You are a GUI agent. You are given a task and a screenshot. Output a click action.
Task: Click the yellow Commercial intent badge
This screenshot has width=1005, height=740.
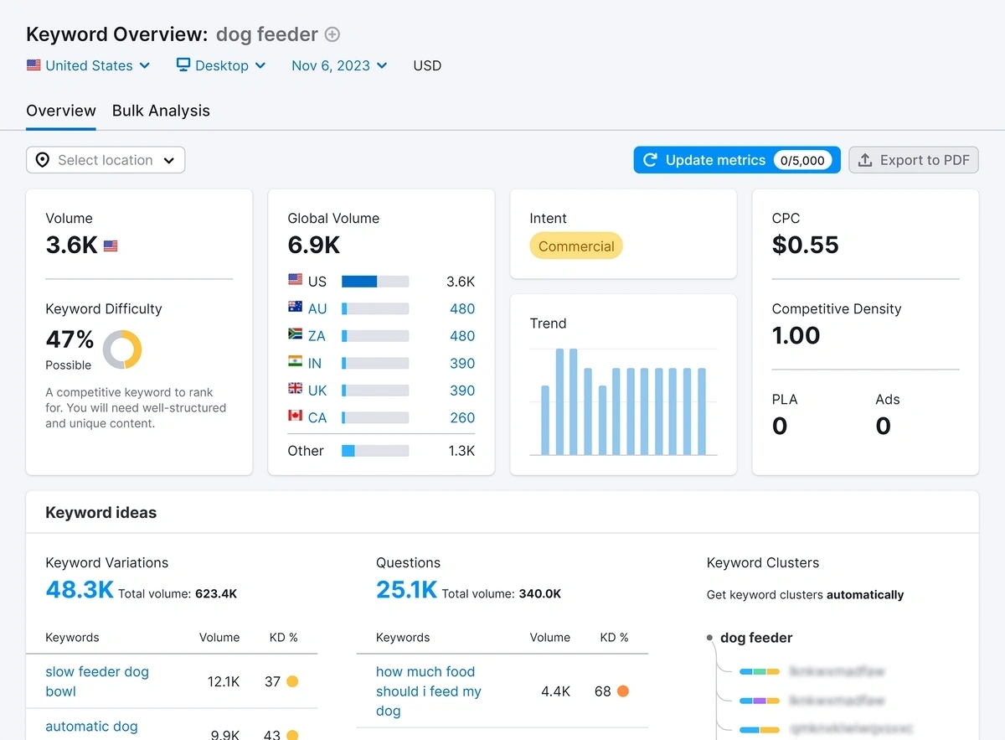coord(576,246)
